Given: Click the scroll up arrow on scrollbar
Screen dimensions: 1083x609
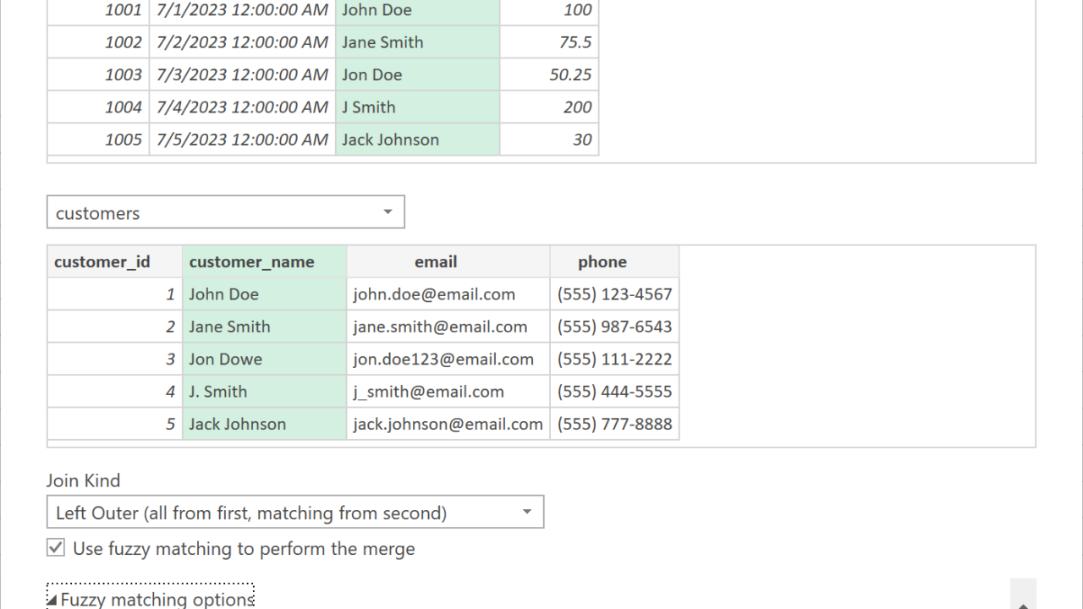Looking at the screenshot, I should (1023, 602).
